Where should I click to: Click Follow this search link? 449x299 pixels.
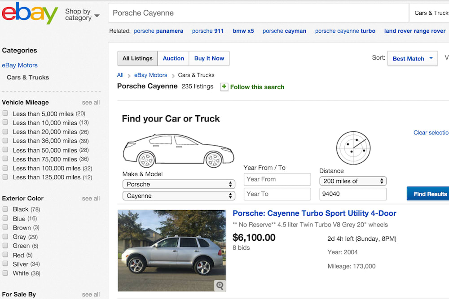click(x=257, y=87)
